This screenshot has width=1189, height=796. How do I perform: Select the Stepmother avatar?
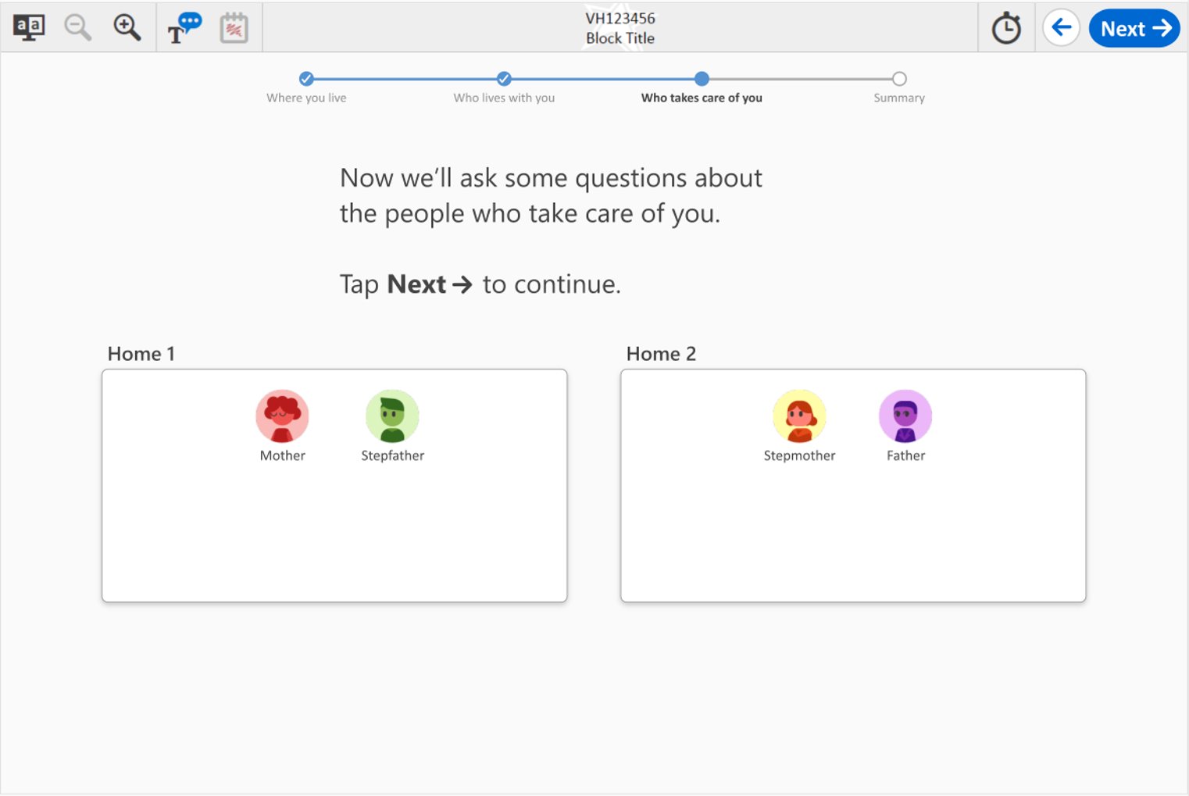(799, 416)
